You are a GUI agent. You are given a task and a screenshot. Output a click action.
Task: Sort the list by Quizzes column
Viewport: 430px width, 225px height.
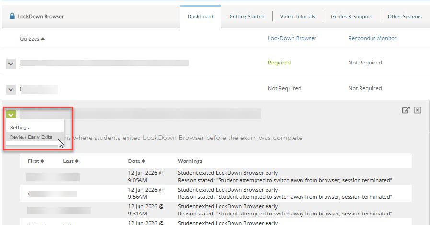(32, 39)
